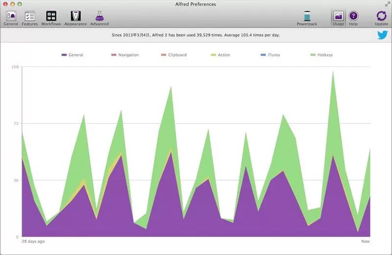
Task: Click the usage statistics summary text
Action: pos(196,35)
